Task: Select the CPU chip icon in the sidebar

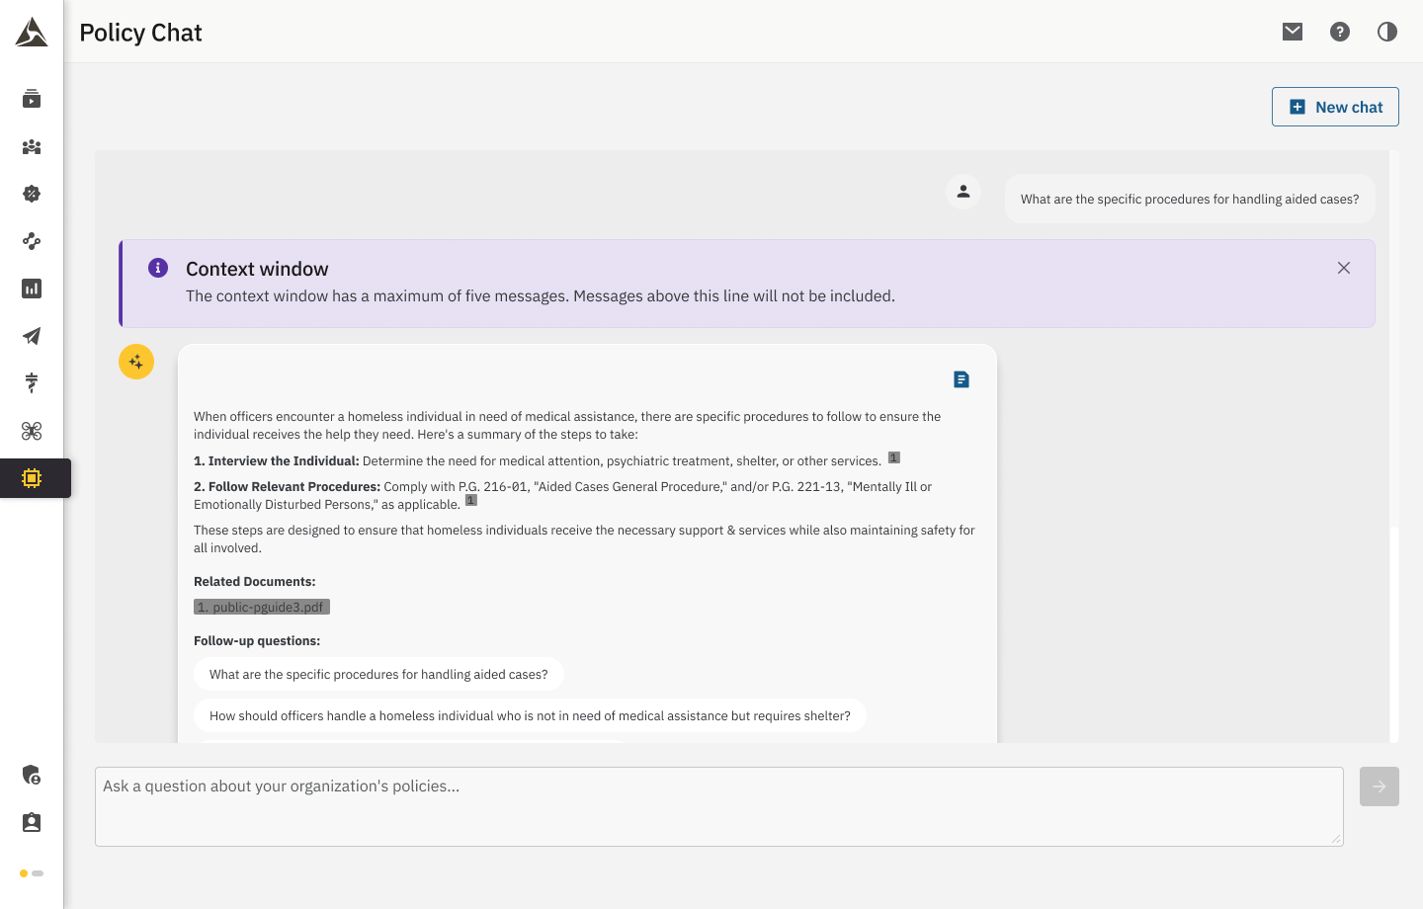Action: pos(31,478)
